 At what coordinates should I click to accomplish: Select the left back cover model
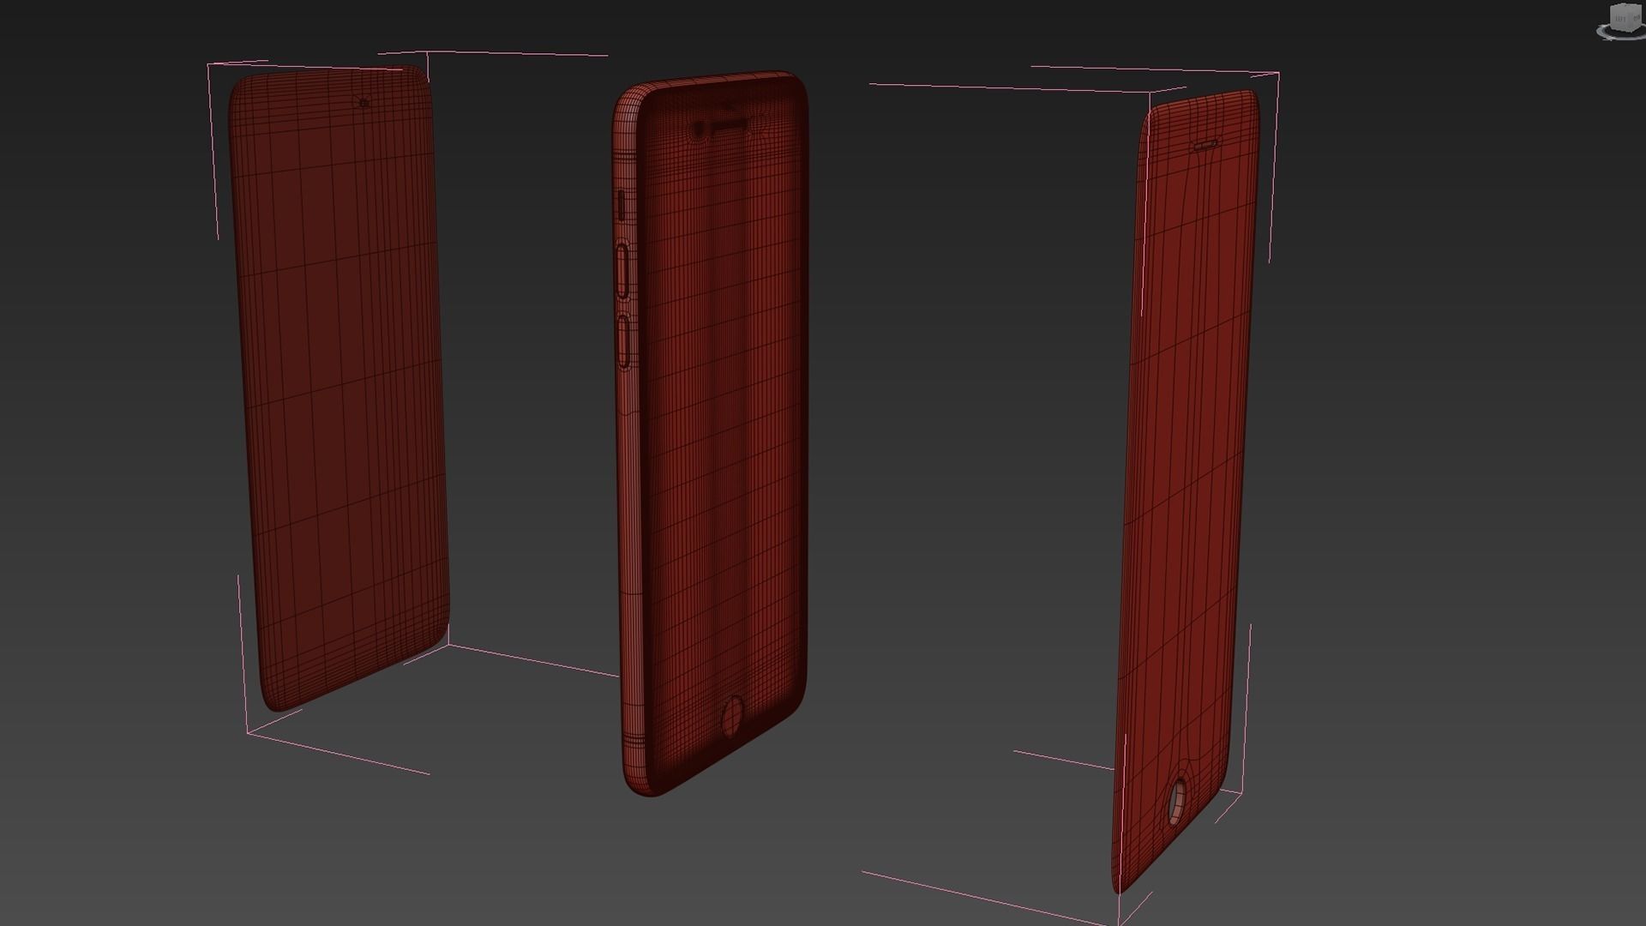click(339, 386)
